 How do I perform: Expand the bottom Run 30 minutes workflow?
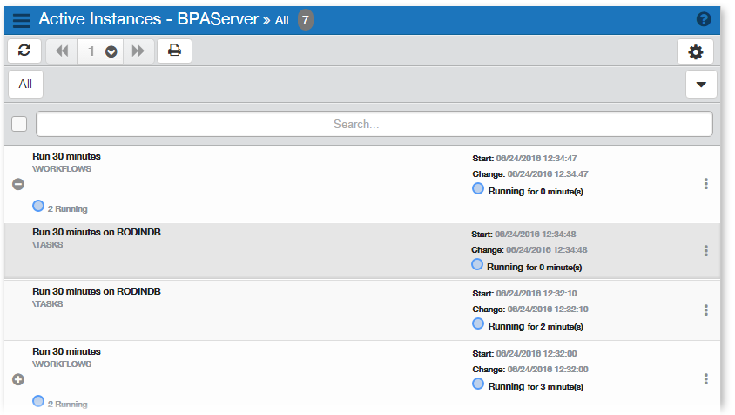tap(17, 379)
